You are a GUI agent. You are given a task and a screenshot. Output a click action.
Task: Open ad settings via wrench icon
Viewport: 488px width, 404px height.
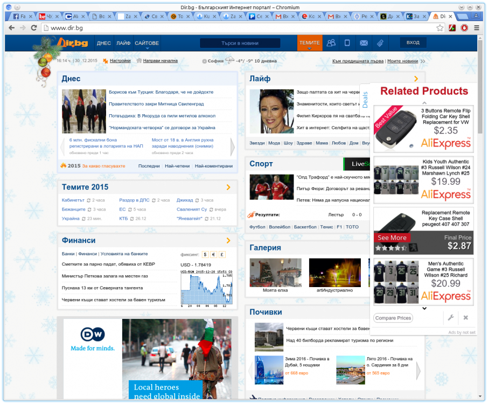point(451,318)
